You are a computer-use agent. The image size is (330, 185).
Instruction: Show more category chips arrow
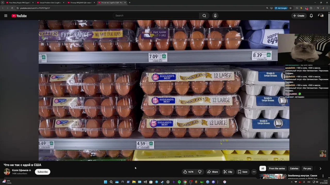point(320,169)
